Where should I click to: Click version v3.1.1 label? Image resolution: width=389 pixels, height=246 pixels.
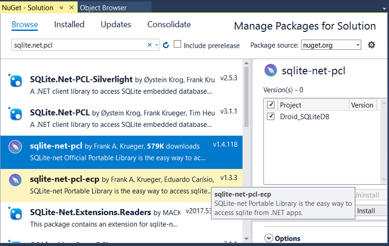pyautogui.click(x=229, y=112)
